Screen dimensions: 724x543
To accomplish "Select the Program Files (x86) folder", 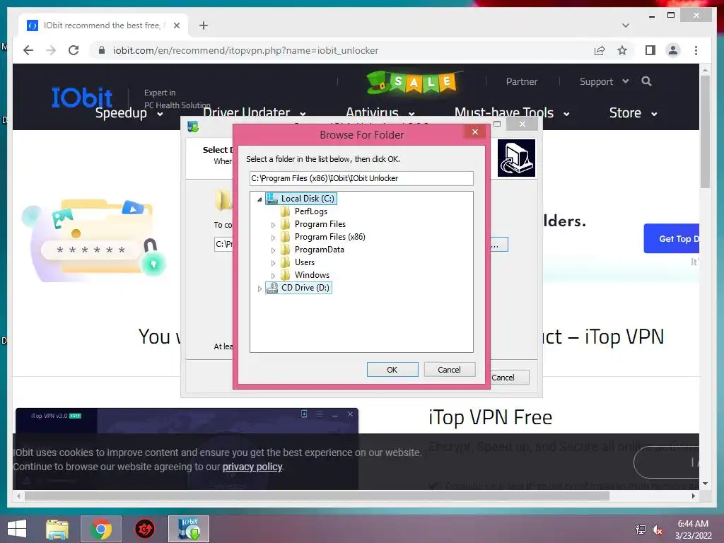I will coord(329,237).
